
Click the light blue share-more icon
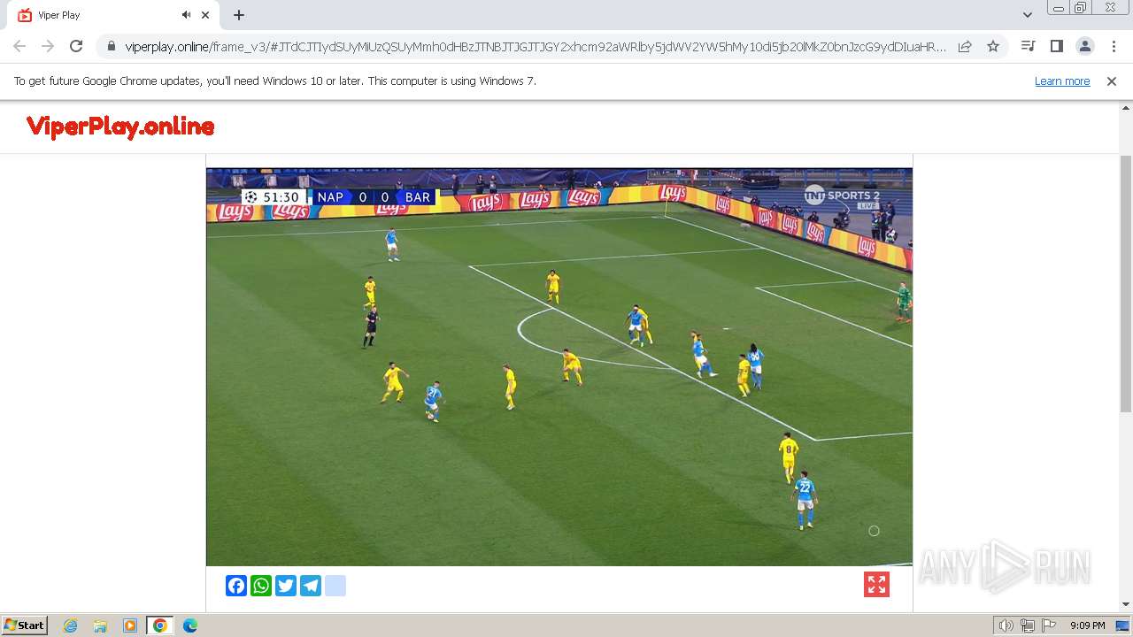coord(335,586)
